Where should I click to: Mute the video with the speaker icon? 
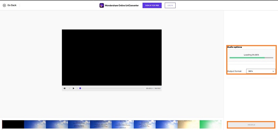point(65,88)
